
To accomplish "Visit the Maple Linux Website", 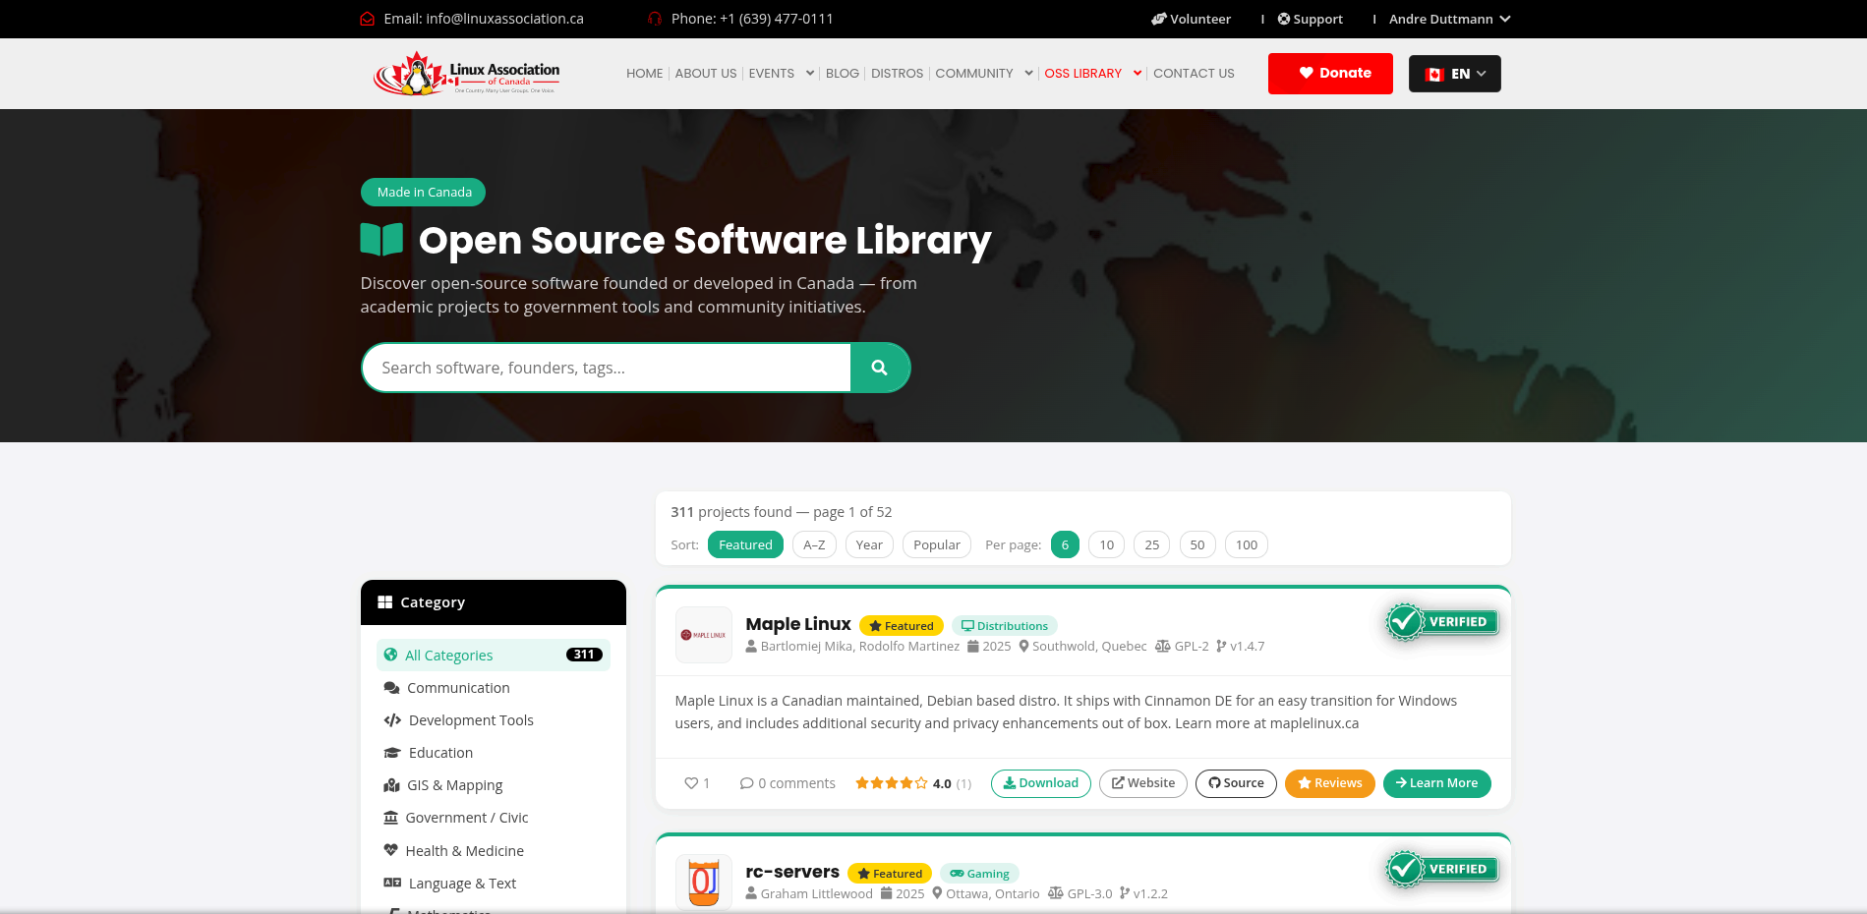I will (1143, 783).
